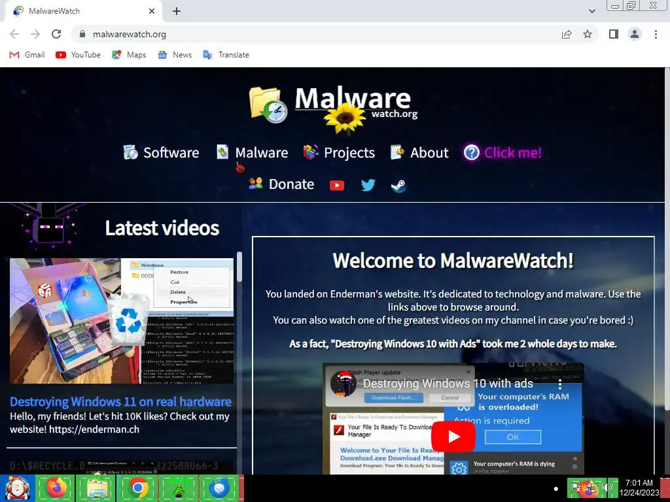Expand the tab search dropdown arrow
Image resolution: width=670 pixels, height=502 pixels.
[591, 11]
